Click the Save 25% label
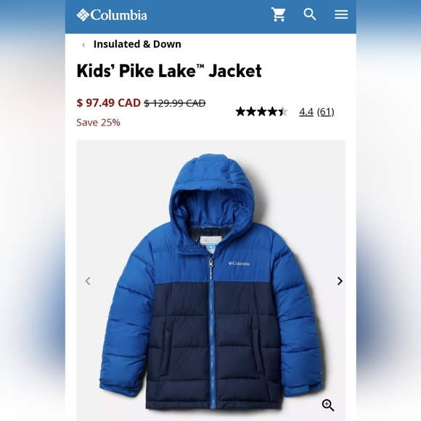Viewport: 421px width, 421px height. coord(98,123)
